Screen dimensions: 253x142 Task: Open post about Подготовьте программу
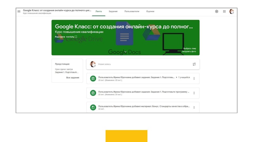point(143,93)
